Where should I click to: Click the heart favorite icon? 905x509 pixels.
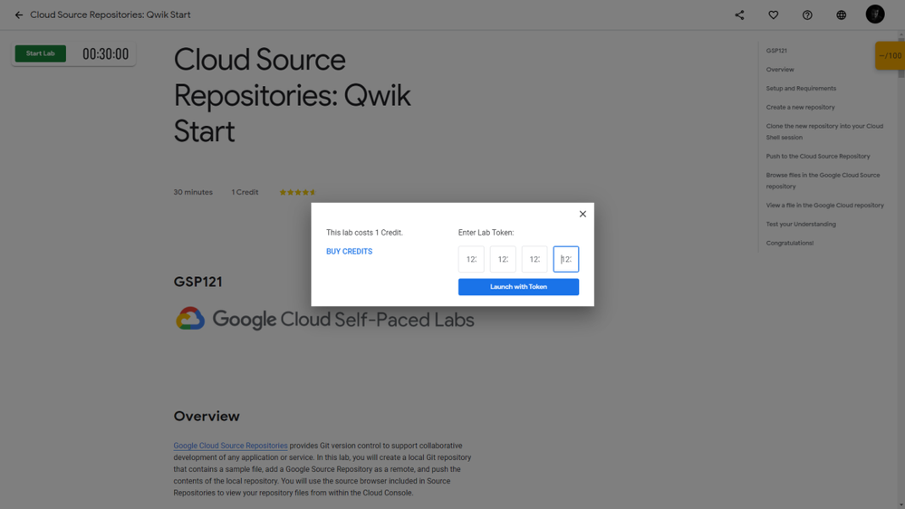point(774,15)
